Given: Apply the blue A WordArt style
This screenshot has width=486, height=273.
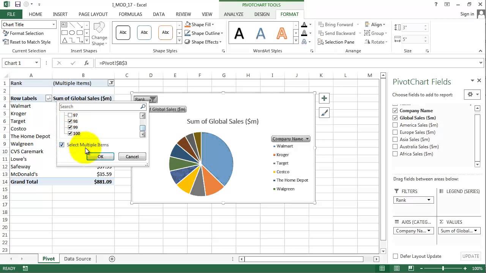Looking at the screenshot, I should coord(260,33).
